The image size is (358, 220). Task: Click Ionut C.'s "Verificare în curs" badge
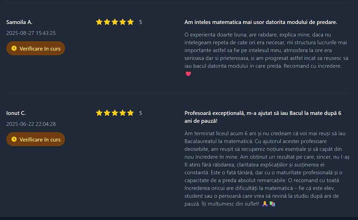36,139
